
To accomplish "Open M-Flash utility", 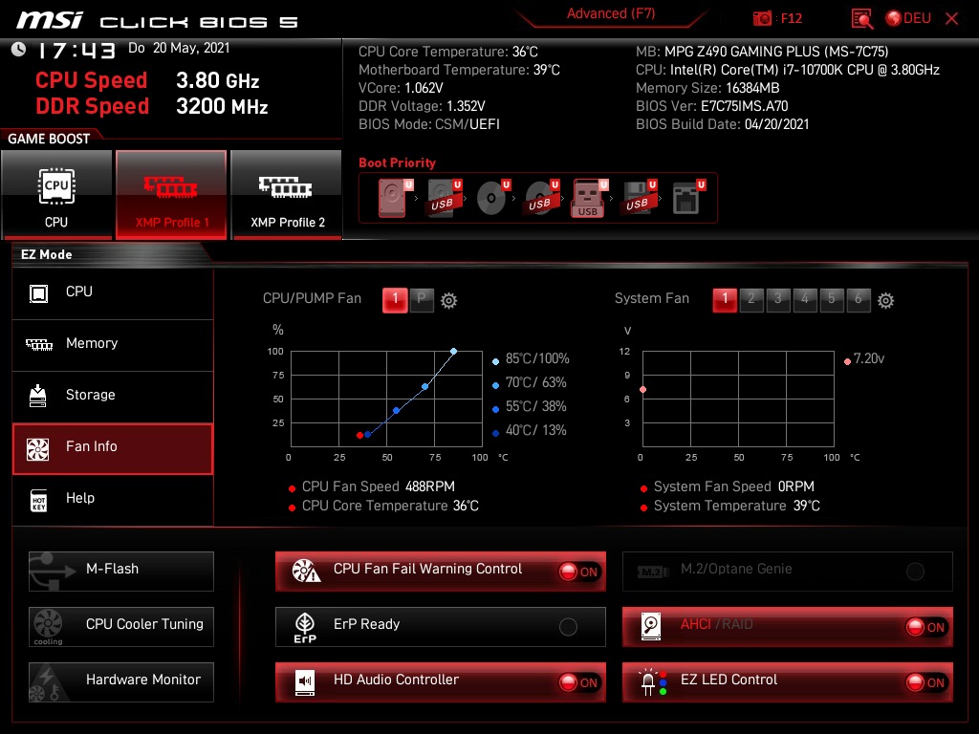I will tap(121, 572).
